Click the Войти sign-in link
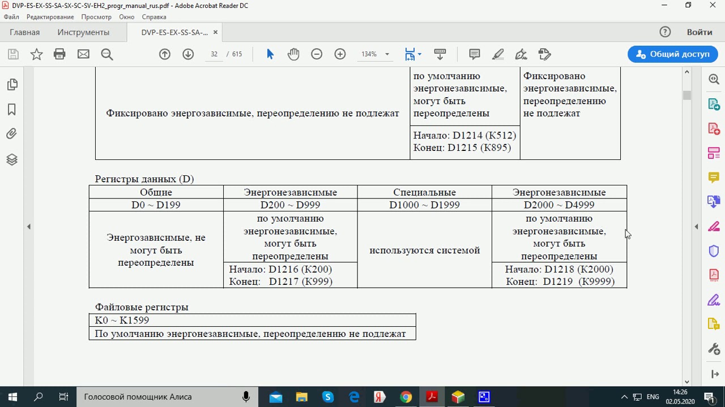Screen dimensions: 725x407 click(700, 32)
